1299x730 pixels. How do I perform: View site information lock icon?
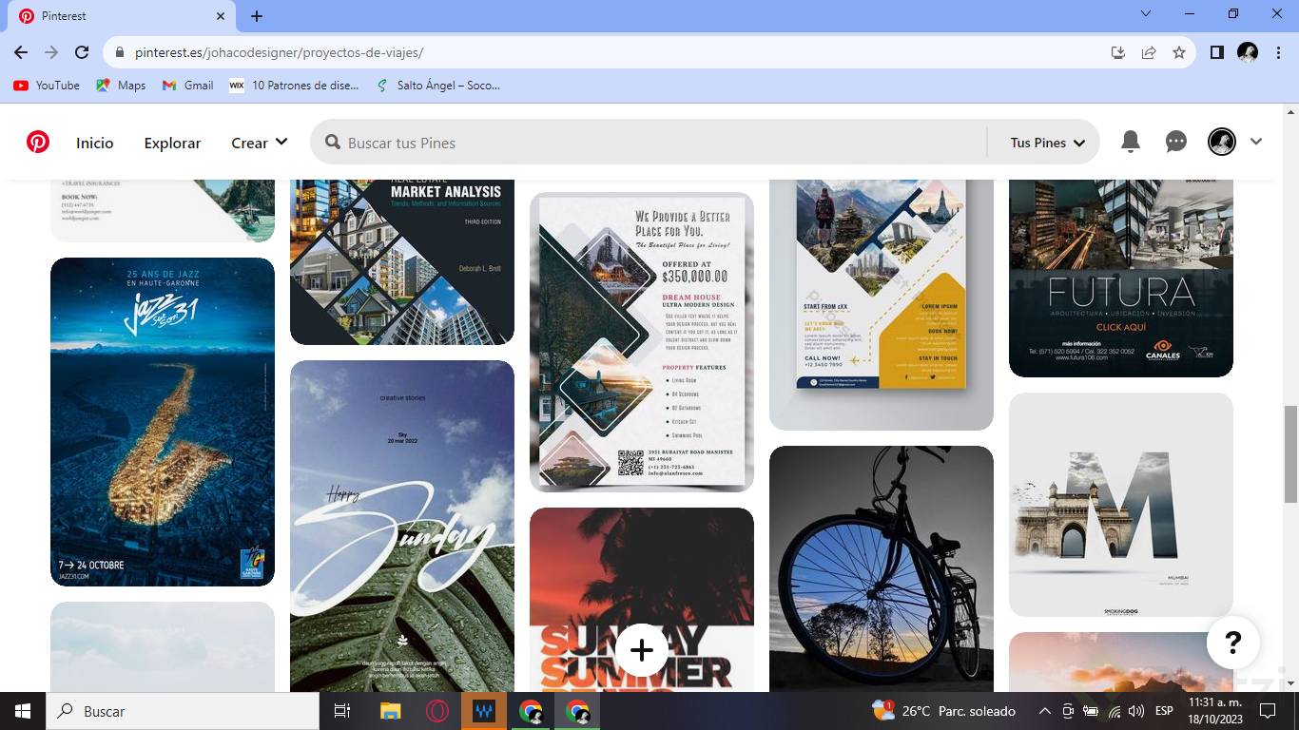(x=119, y=53)
